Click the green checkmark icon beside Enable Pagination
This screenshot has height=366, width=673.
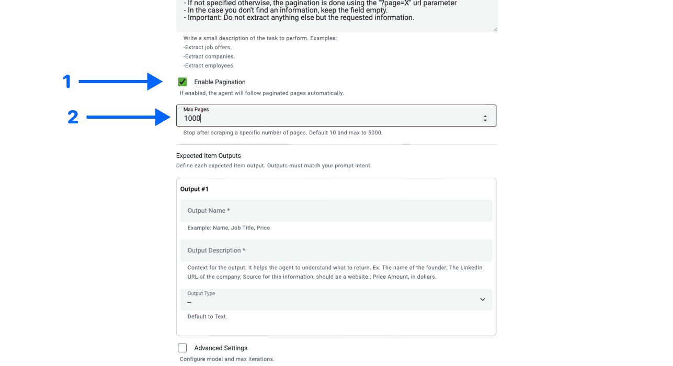tap(182, 82)
